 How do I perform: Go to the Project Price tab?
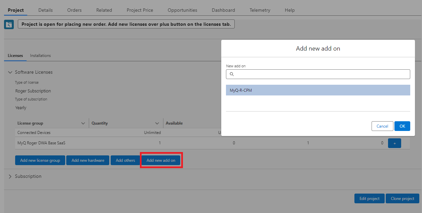click(x=140, y=10)
